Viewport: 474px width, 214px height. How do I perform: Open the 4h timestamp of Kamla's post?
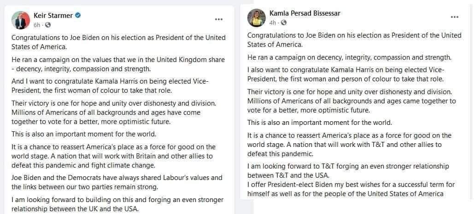272,23
